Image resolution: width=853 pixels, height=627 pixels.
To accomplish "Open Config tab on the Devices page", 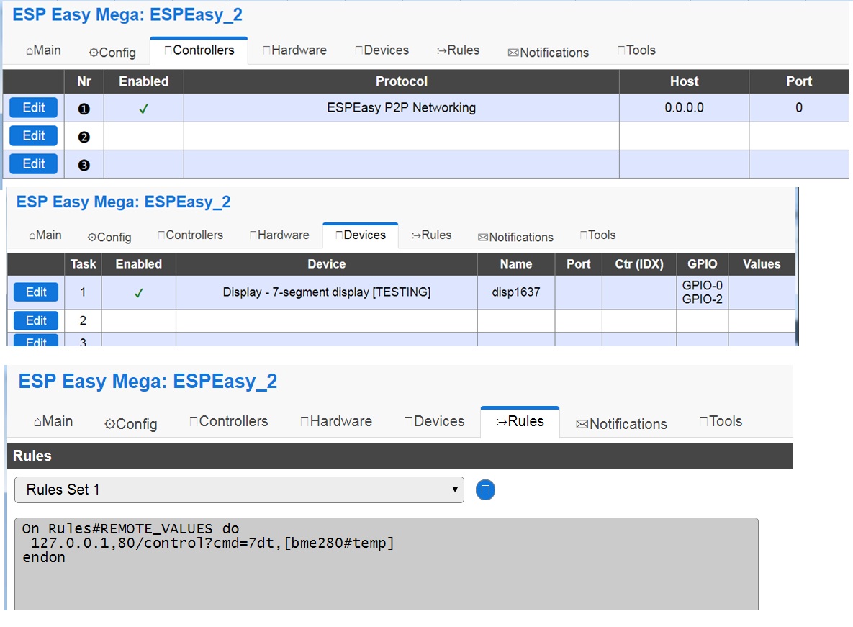I will [x=109, y=237].
